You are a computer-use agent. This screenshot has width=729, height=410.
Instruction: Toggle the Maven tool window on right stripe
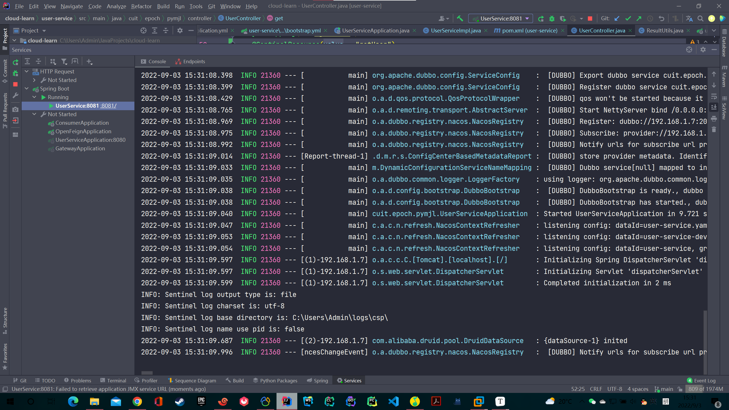point(724,76)
